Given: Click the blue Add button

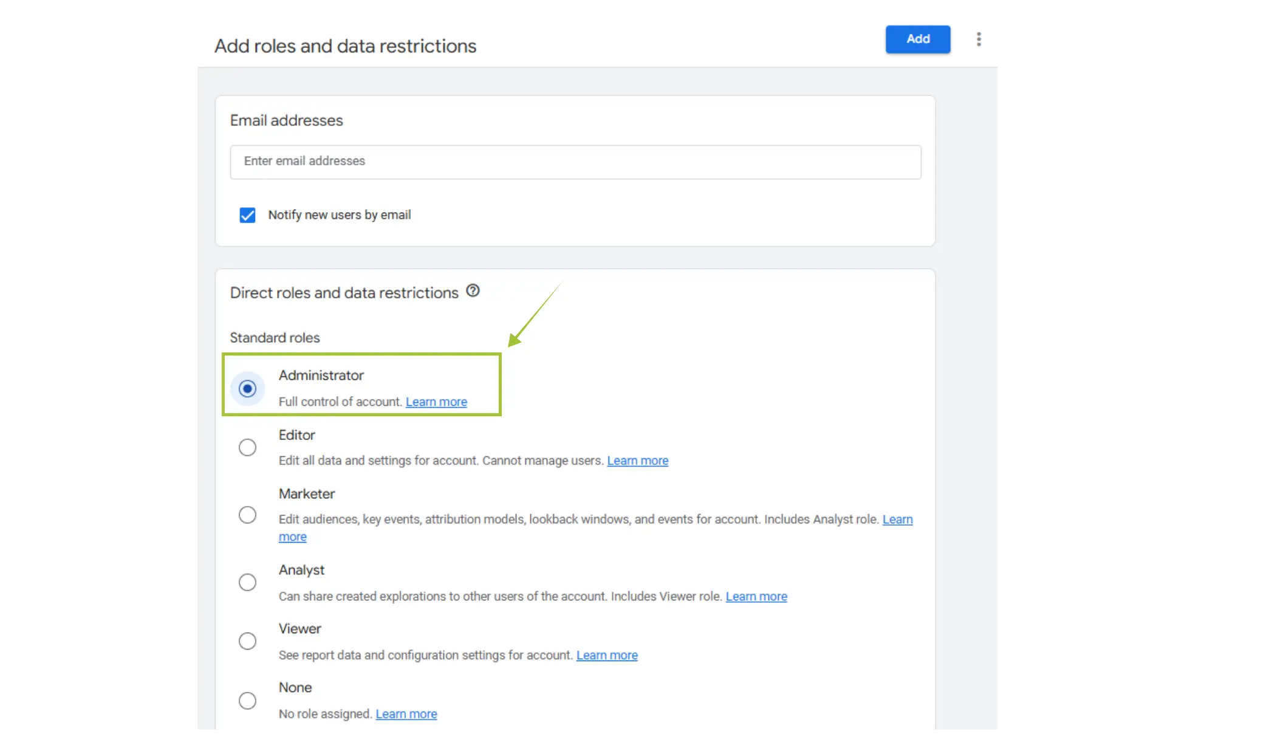Looking at the screenshot, I should pos(917,39).
